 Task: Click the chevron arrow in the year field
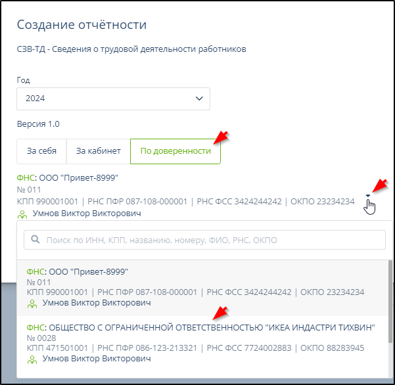tap(200, 99)
